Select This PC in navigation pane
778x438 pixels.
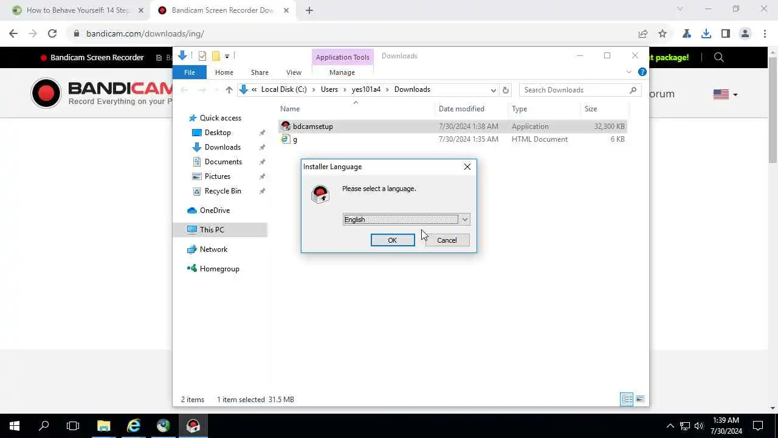(x=212, y=230)
